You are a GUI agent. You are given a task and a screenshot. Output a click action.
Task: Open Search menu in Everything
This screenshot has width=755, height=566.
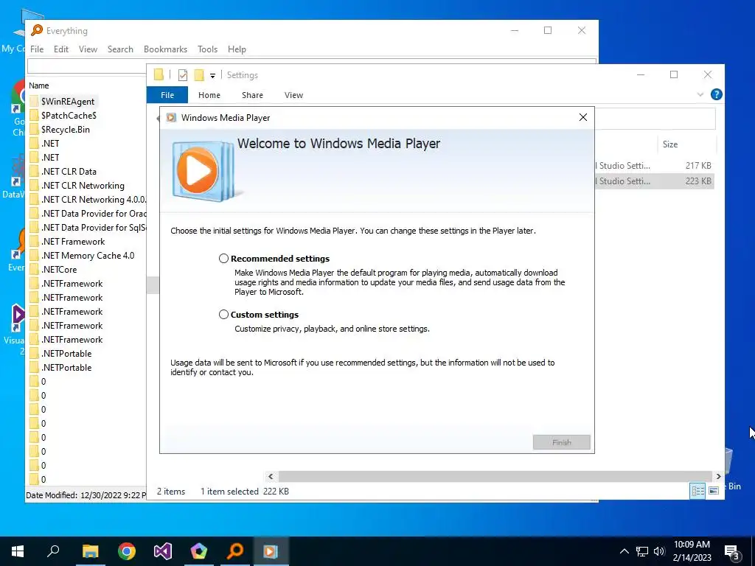(120, 49)
